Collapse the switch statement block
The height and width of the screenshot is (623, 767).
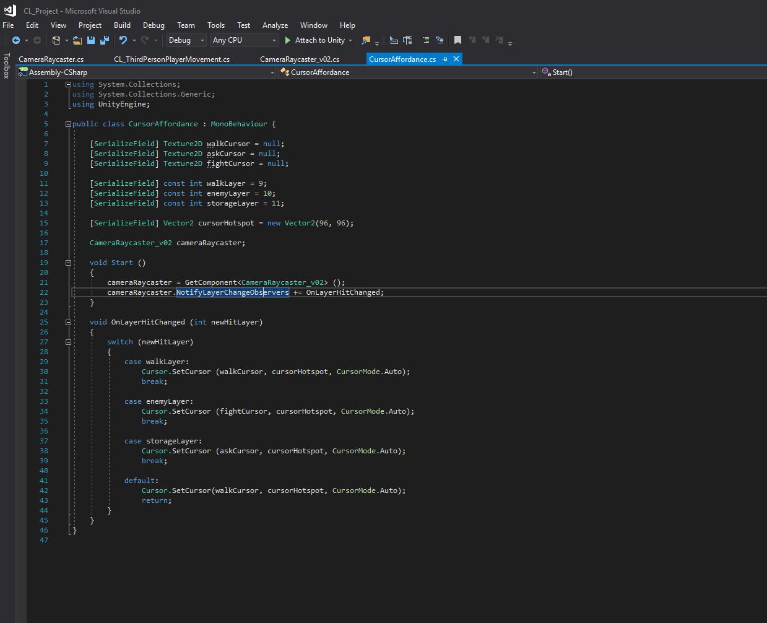pyautogui.click(x=68, y=342)
